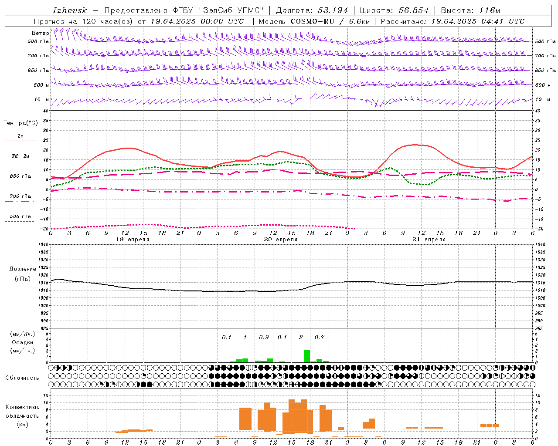Click the (мм/3ч.) precipitation unit label
Viewport: 558px width, 446px height.
pyautogui.click(x=23, y=334)
